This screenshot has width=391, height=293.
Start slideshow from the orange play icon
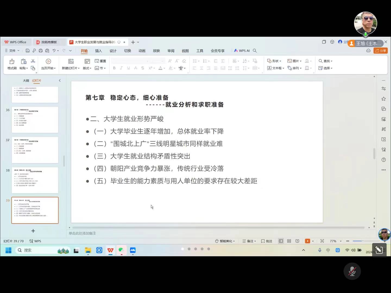pos(307,241)
